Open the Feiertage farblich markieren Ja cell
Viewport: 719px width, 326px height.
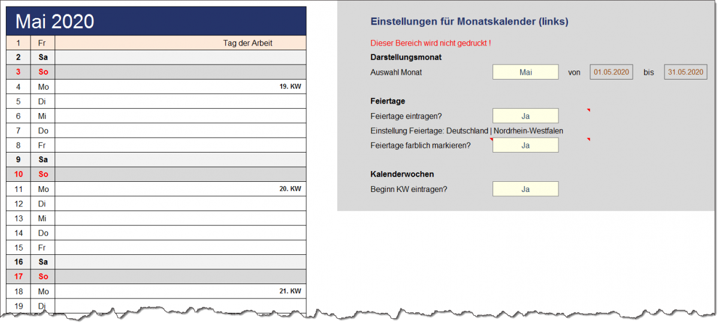[x=525, y=145]
